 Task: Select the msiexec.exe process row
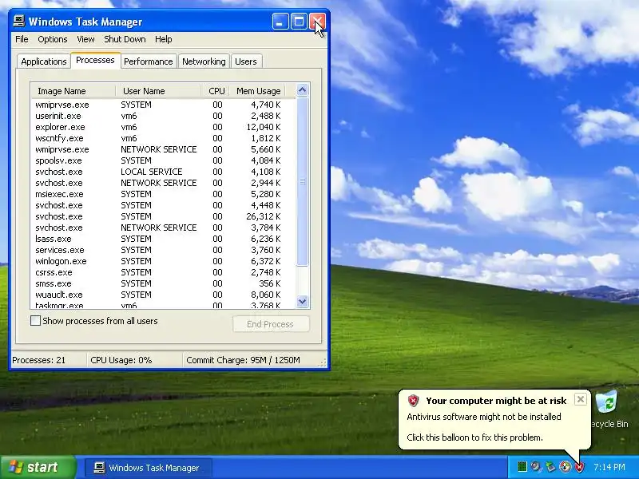pyautogui.click(x=163, y=194)
